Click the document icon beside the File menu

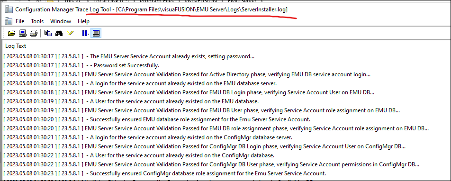pyautogui.click(x=9, y=21)
